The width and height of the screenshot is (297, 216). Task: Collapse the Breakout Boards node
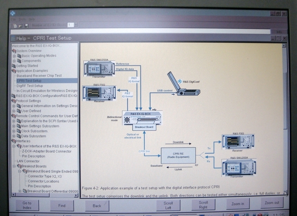click(x=14, y=166)
